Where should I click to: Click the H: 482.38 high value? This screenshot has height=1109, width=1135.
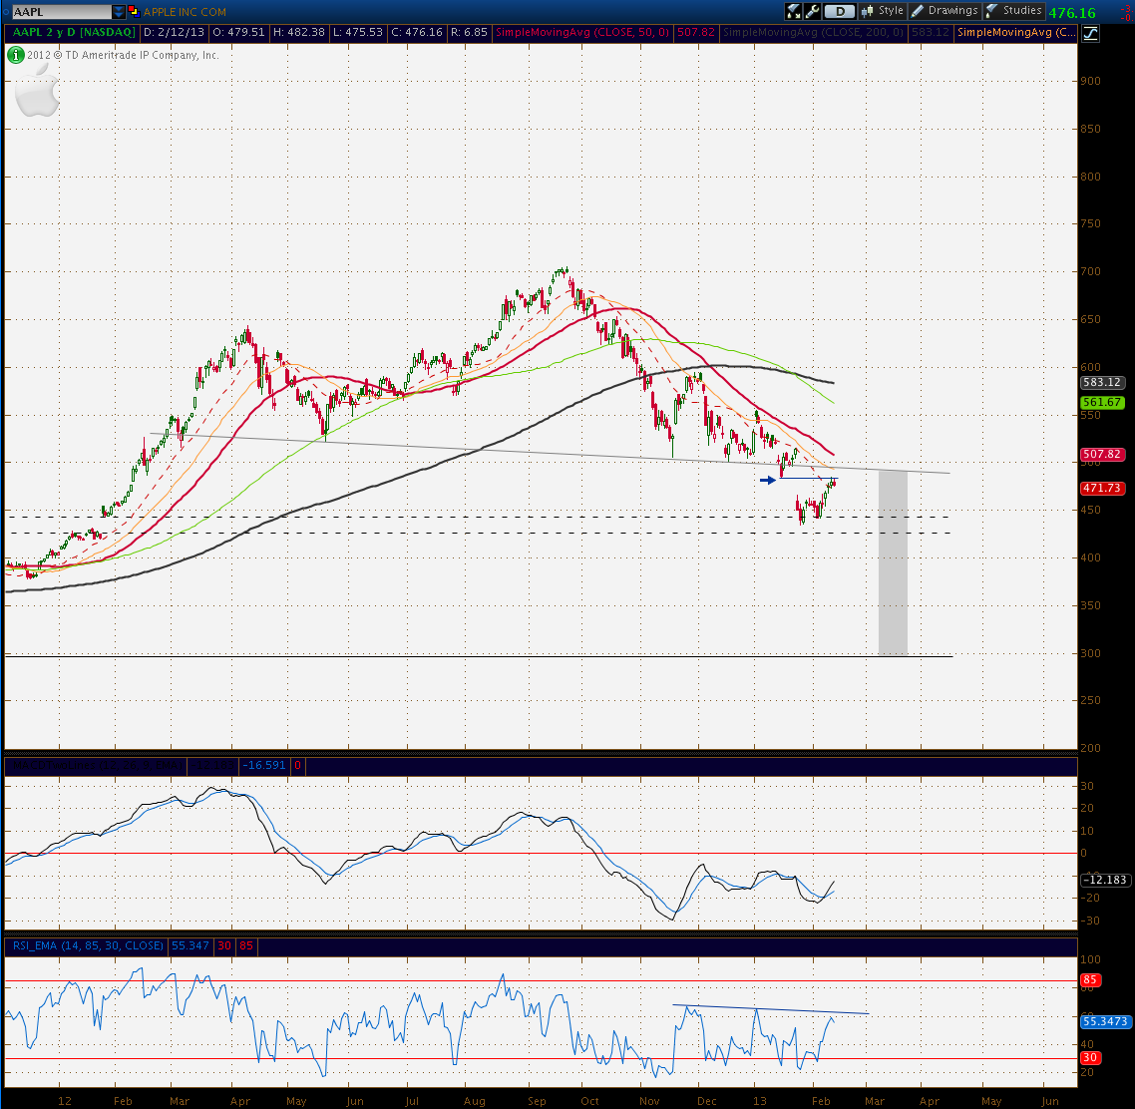[x=298, y=33]
